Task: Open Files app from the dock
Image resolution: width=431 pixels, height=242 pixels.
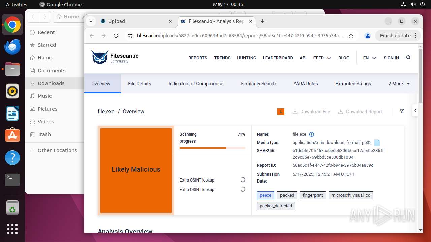Action: click(12, 69)
